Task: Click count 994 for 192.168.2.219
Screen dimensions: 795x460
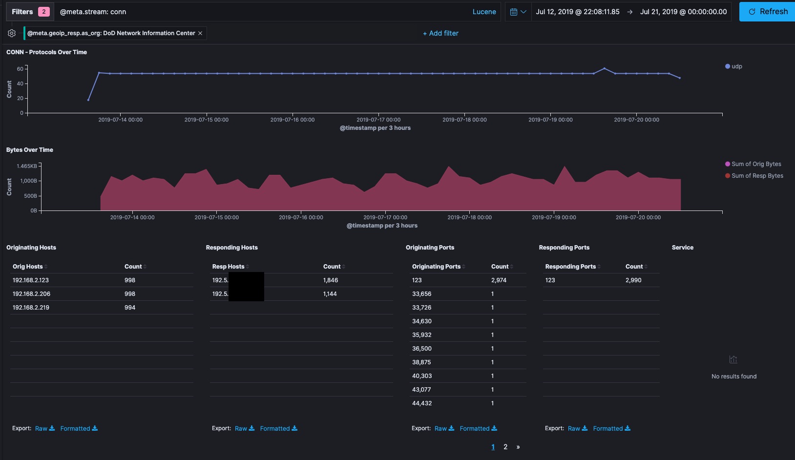Action: 130,308
